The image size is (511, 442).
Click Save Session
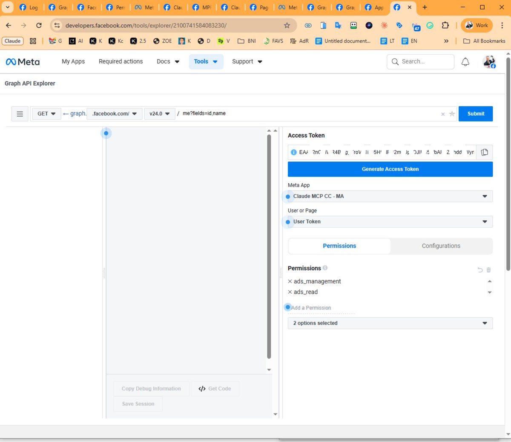138,404
